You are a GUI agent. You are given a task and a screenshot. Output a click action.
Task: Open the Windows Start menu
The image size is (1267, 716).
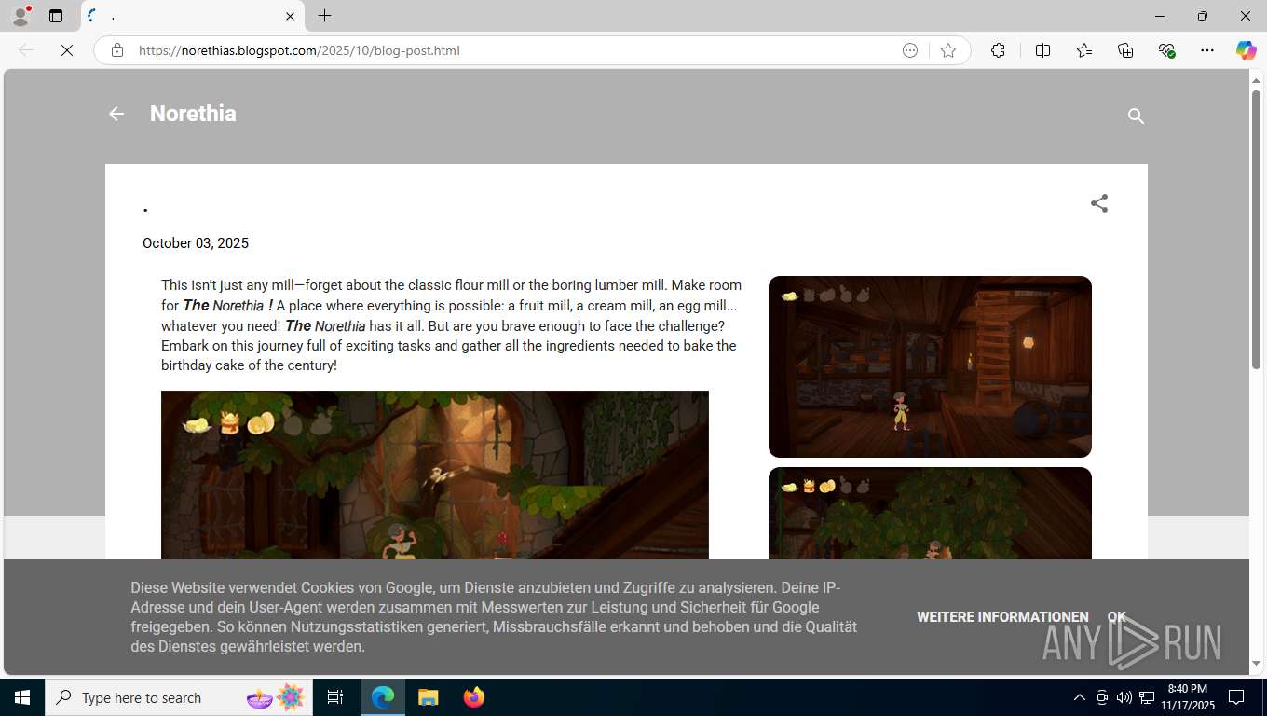(22, 697)
